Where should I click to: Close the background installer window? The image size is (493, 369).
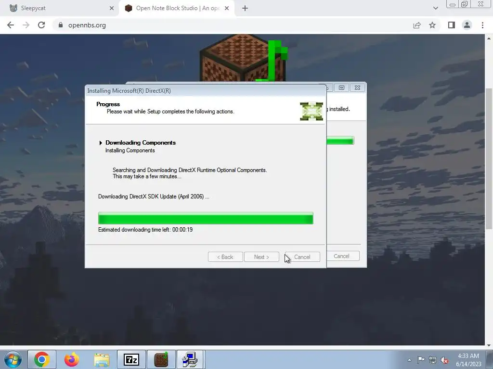click(358, 88)
